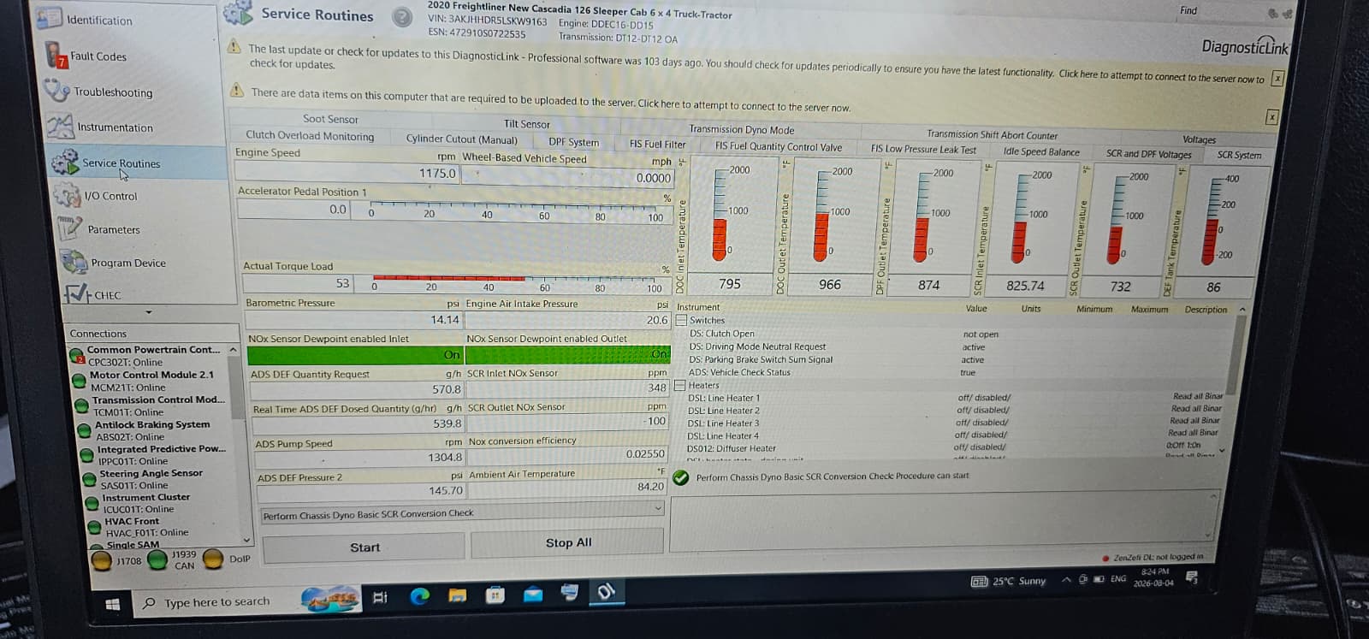
Task: Open the Parameters icon
Action: point(69,229)
